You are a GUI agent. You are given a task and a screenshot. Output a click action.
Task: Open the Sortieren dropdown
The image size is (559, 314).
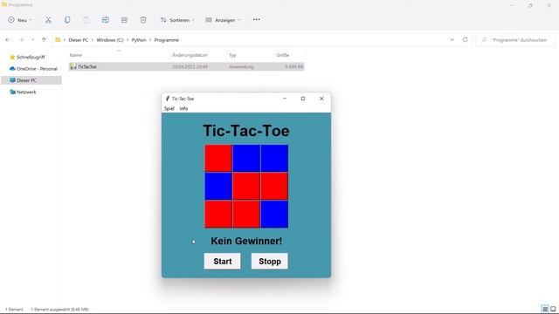coord(177,20)
